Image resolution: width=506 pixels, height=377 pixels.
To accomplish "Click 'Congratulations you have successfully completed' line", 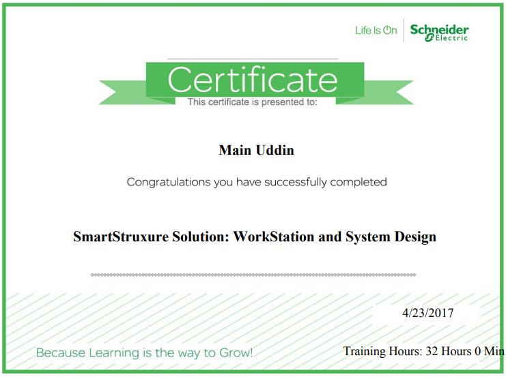I will (257, 182).
